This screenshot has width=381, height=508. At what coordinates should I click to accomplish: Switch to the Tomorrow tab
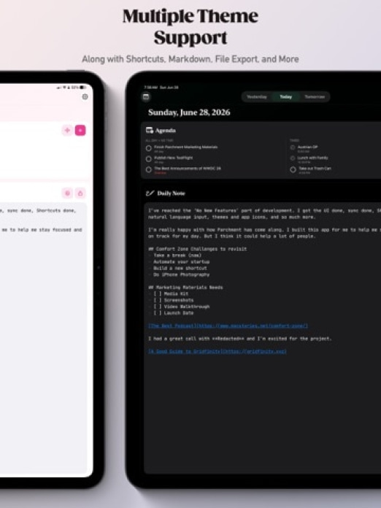pos(315,96)
